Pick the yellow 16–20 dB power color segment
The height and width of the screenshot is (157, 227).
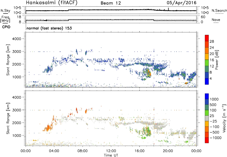click(x=207, y=57)
